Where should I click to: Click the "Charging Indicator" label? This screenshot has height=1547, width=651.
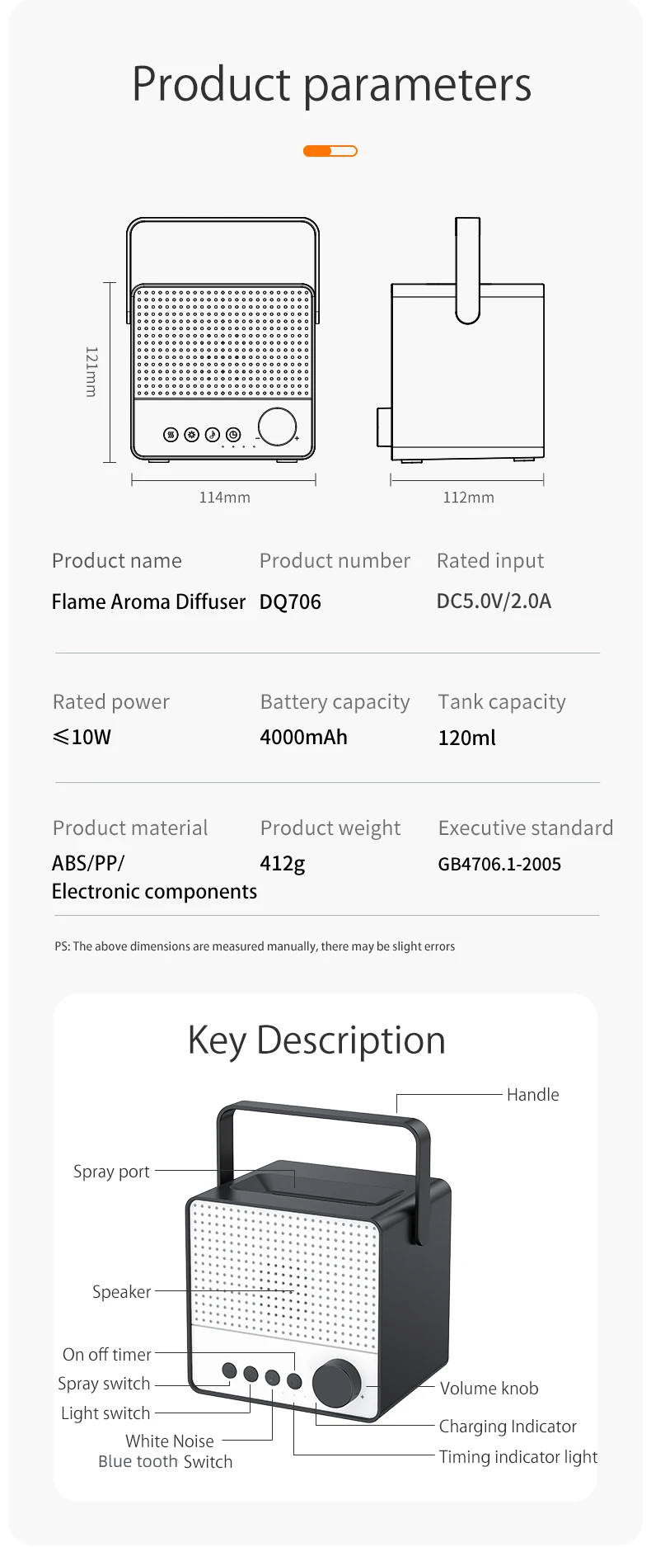pos(508,1427)
